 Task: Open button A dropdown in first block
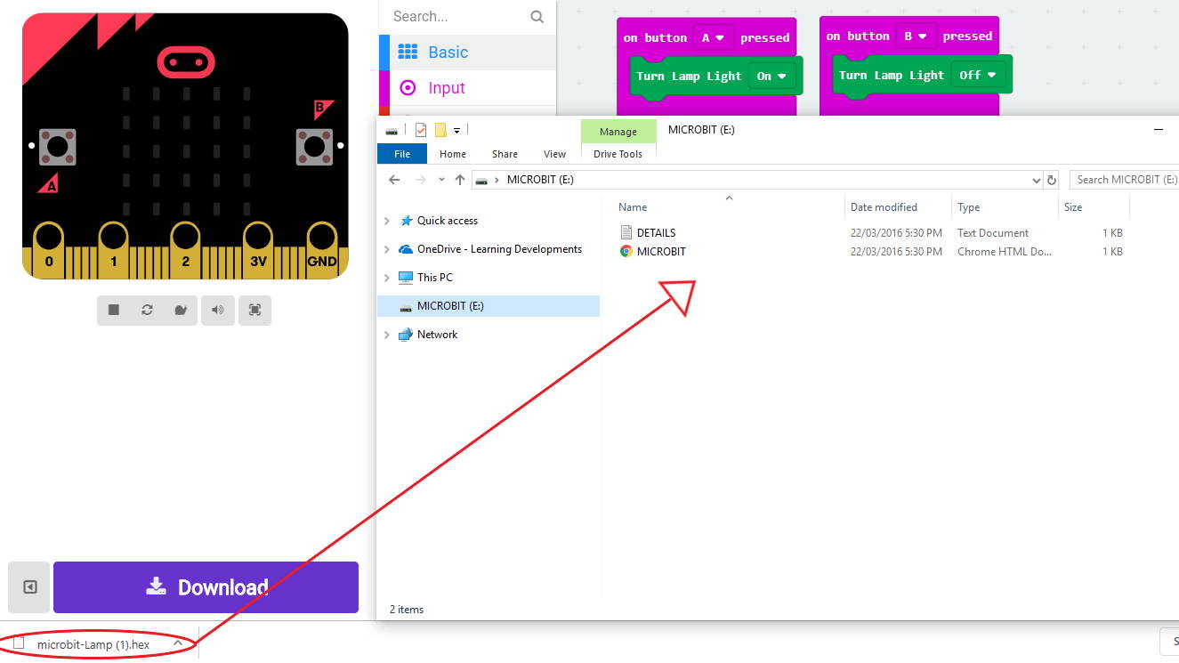click(714, 37)
